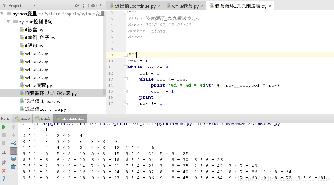
Task: Click the 'while row <= 9:' line
Action: point(149,67)
